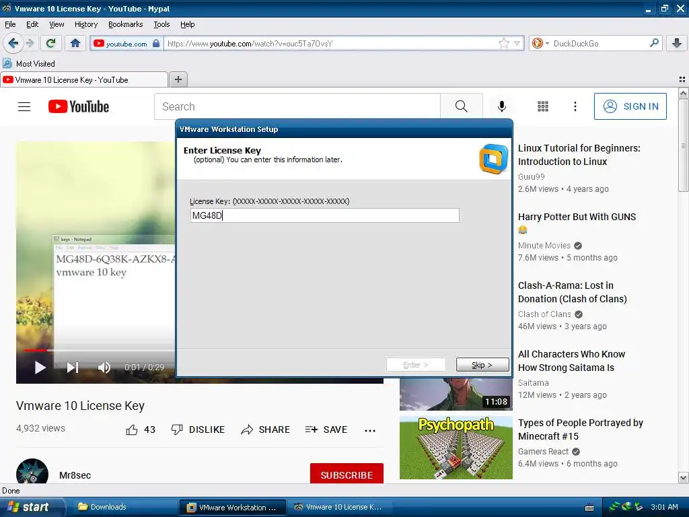Click the page scrollbar up arrow

684,93
